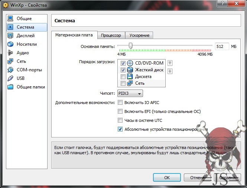Move boot device up with arrow button
The width and height of the screenshot is (247, 188).
(x=170, y=63)
